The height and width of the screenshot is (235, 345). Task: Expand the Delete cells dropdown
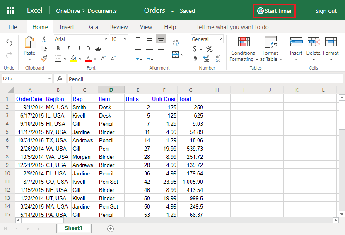[x=314, y=60]
